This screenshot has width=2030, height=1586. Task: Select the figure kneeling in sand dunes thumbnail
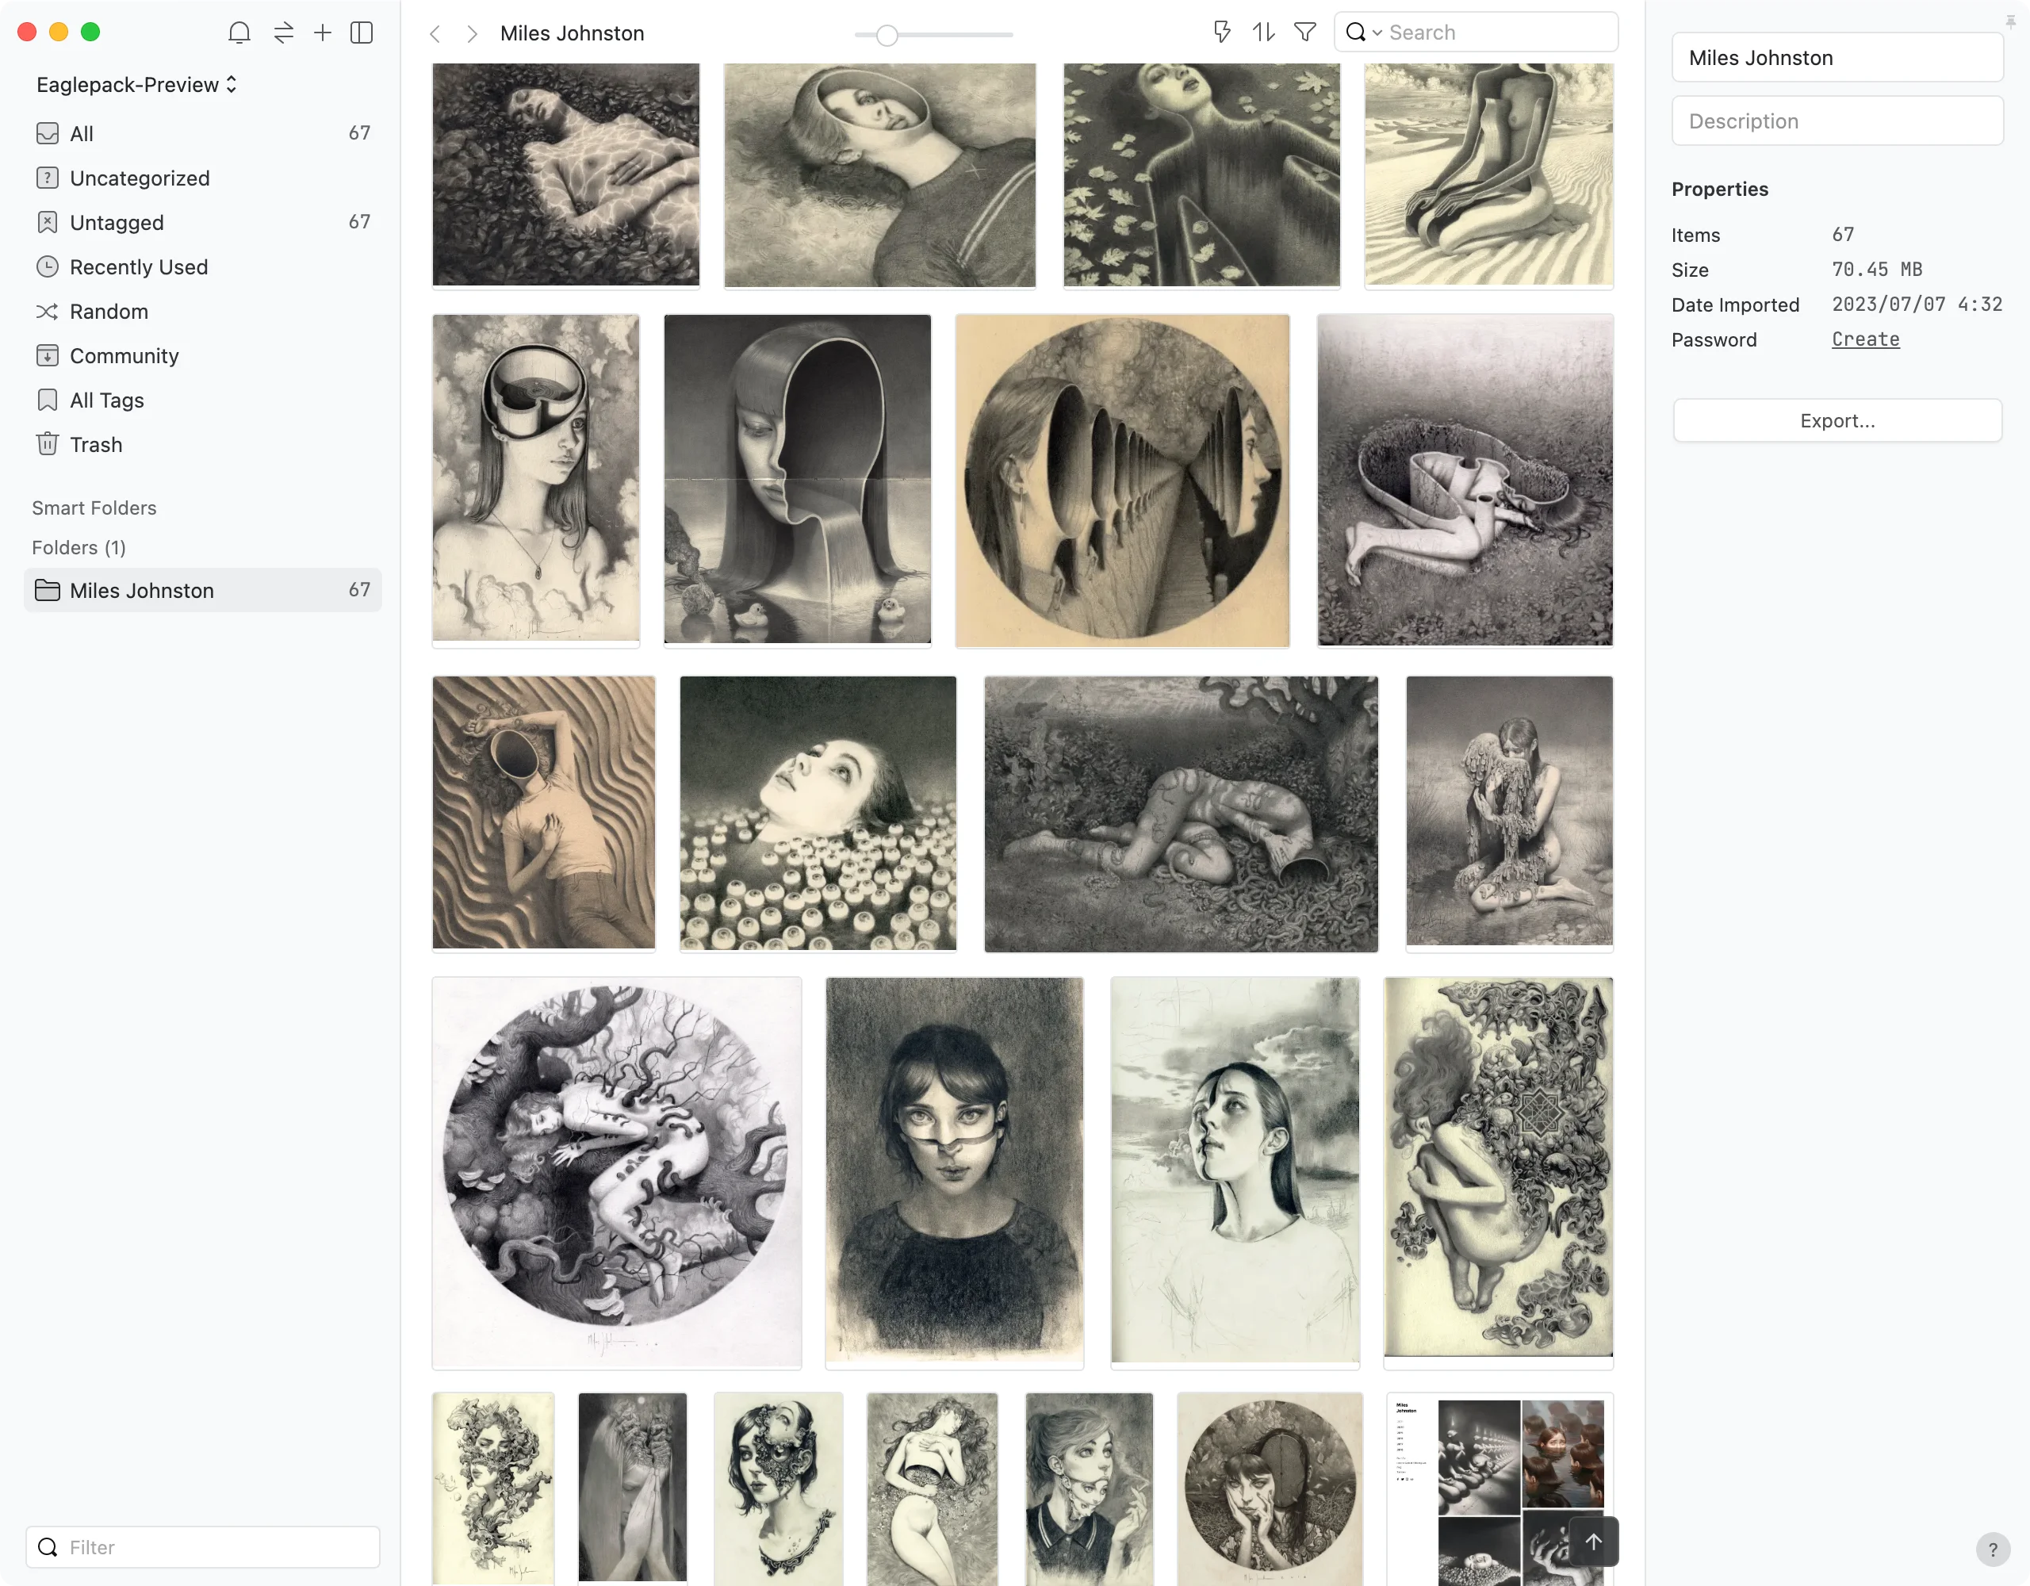(x=1489, y=174)
